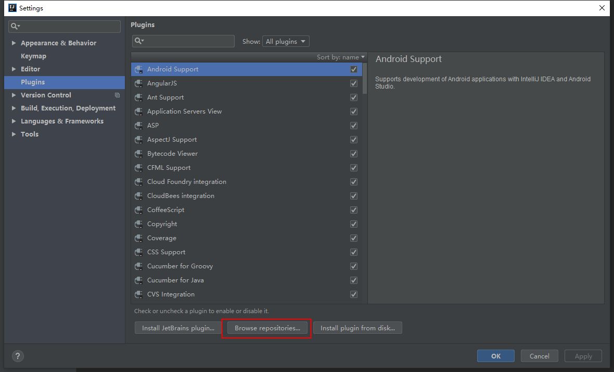
Task: Click the Ant Support plugin icon
Action: [138, 97]
